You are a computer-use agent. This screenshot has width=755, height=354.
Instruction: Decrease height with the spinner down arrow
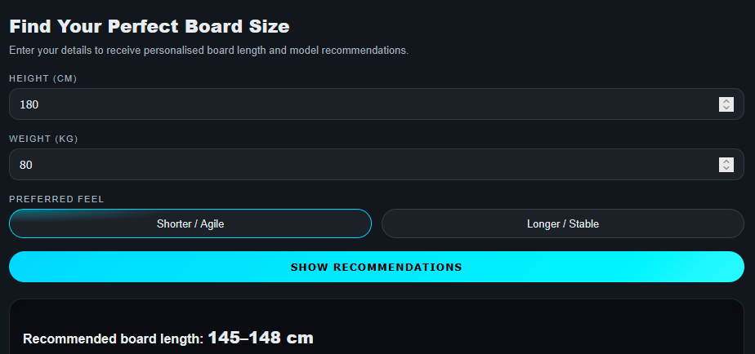coord(726,108)
